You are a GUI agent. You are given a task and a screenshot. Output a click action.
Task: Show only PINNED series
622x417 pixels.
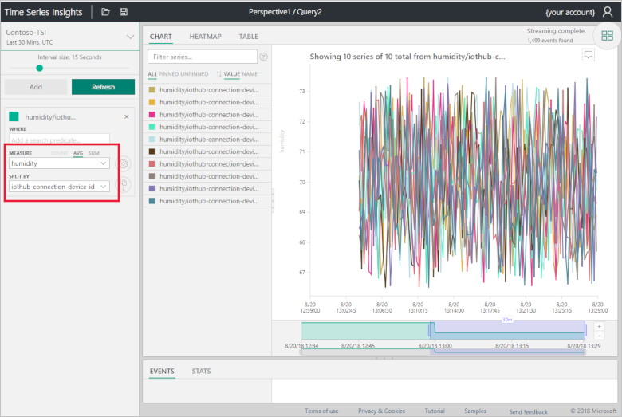tap(168, 74)
